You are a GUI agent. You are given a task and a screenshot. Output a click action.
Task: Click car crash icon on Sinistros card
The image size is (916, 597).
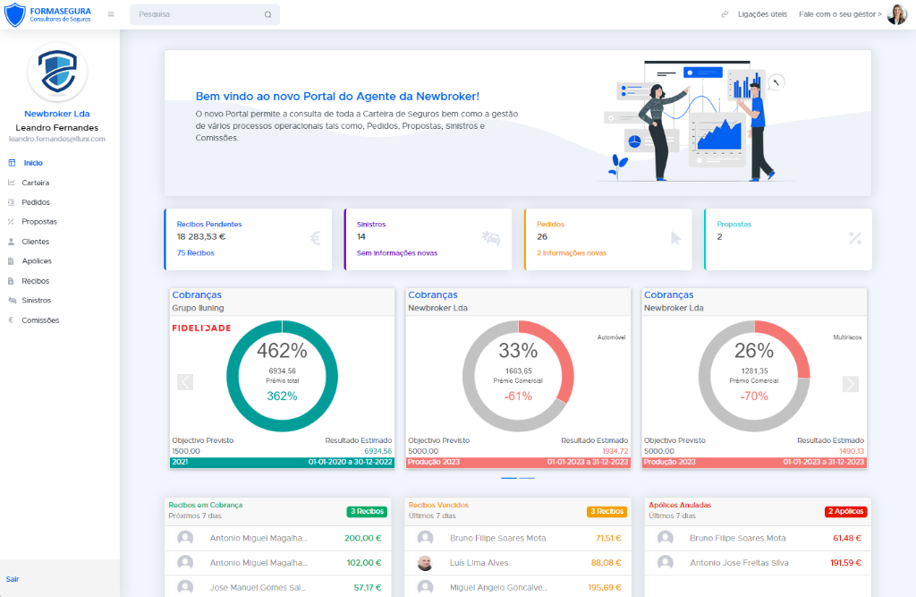(491, 238)
